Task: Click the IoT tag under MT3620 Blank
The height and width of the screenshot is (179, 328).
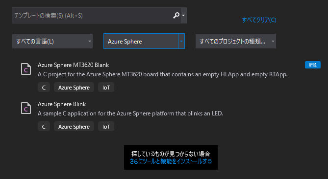Action: coord(106,87)
